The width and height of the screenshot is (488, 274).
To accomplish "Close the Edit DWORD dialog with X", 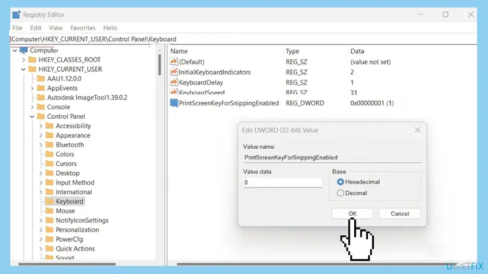I will point(417,130).
